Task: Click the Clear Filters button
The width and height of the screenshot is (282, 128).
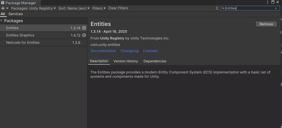Action: (118, 8)
